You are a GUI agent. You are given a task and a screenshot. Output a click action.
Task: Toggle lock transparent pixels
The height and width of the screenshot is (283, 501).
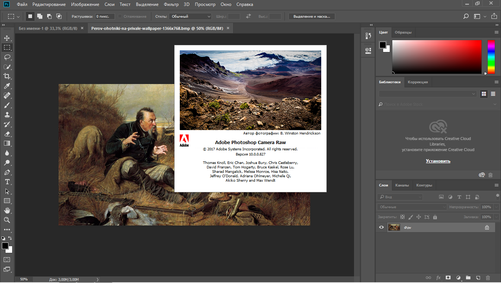[402, 217]
